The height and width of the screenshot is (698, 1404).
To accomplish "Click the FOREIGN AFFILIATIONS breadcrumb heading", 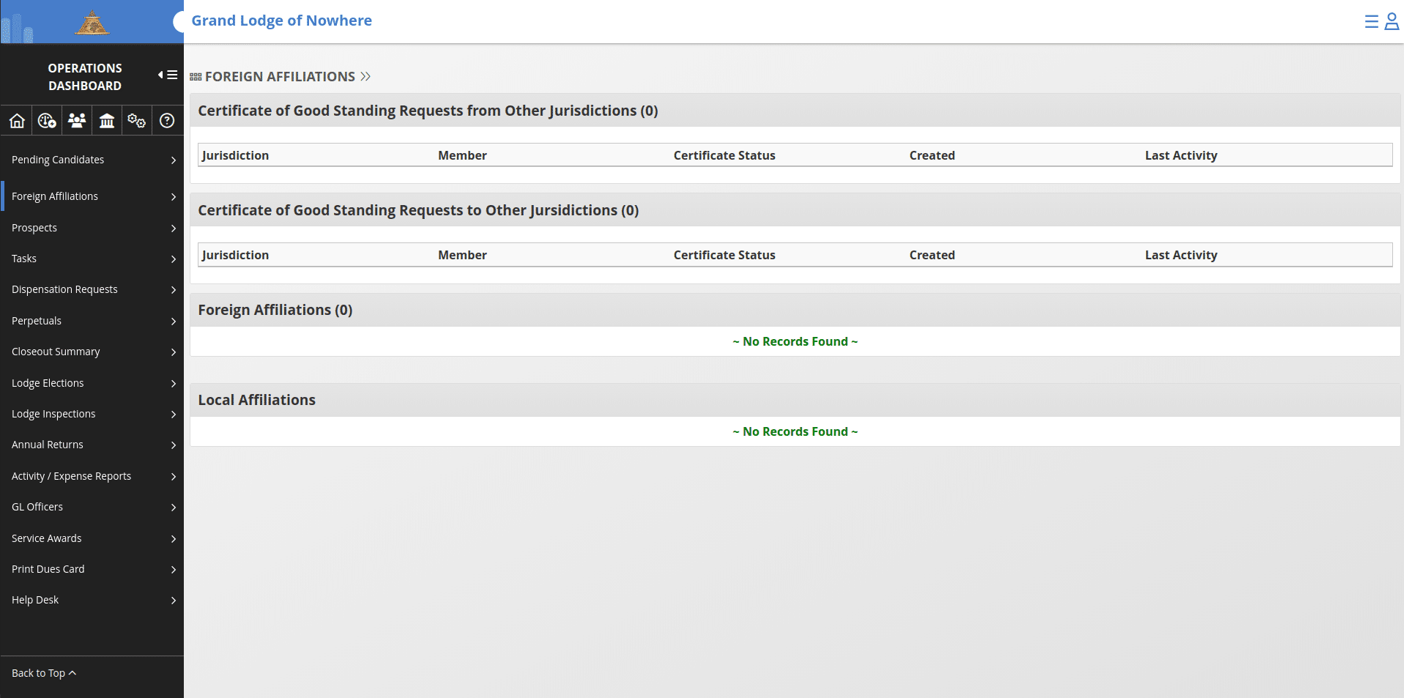I will (280, 77).
